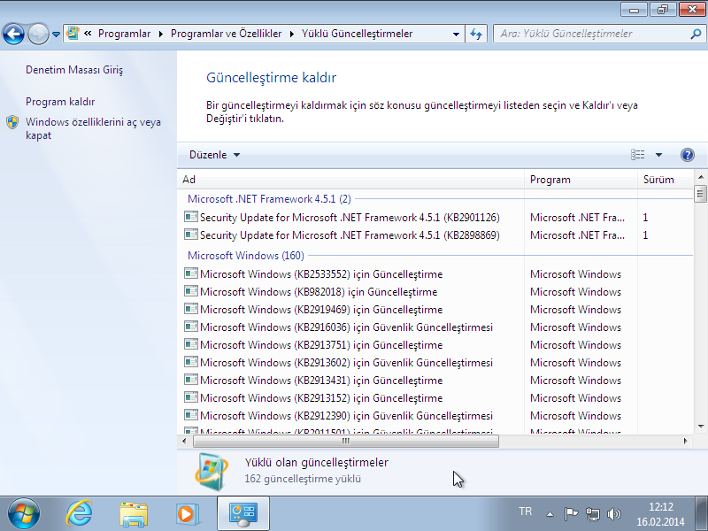Click the Help question mark icon

(688, 155)
